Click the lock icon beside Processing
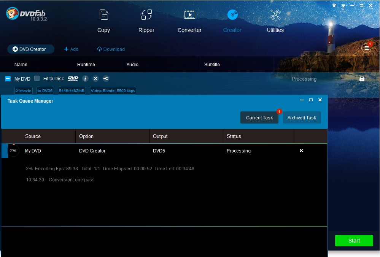Image resolution: width=380 pixels, height=257 pixels. tap(362, 79)
